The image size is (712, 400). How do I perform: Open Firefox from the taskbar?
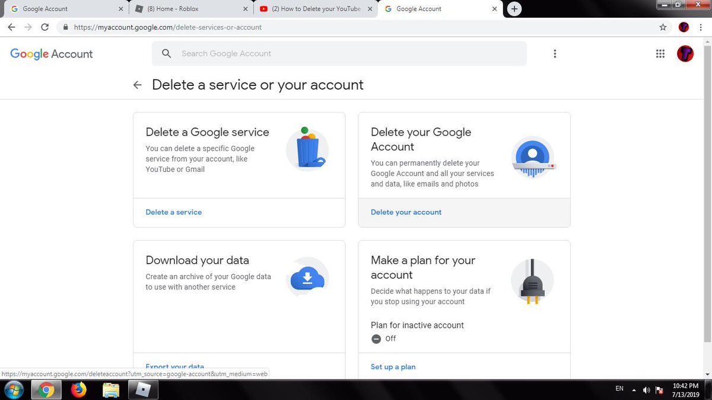click(x=78, y=390)
